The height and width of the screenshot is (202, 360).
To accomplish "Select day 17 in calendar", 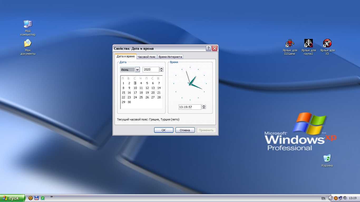I will (x=135, y=93).
